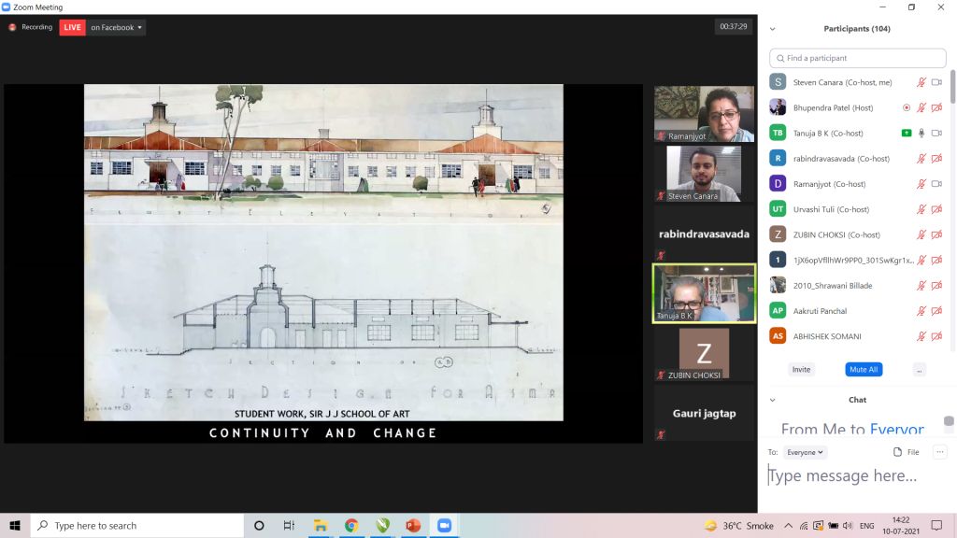957x538 pixels.
Task: Toggle Steven Canara's microphone mute icon
Action: [921, 82]
